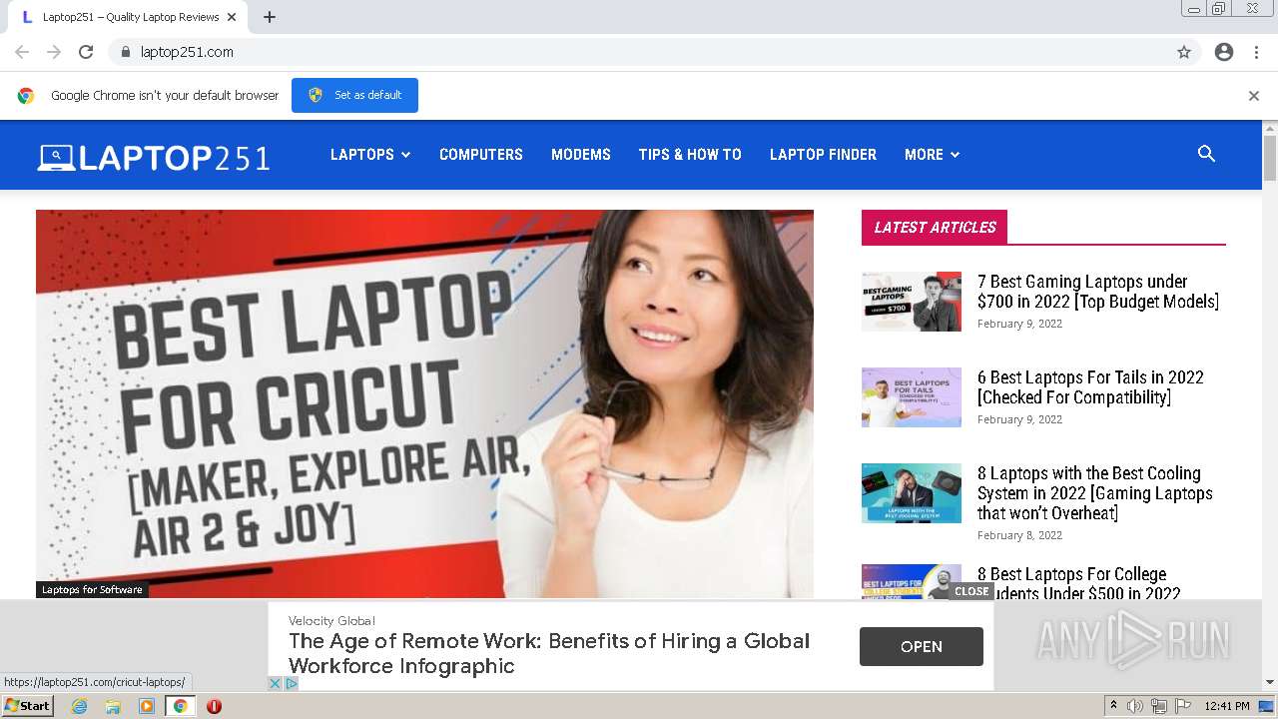Click the college students laptops thumbnail

(x=912, y=582)
